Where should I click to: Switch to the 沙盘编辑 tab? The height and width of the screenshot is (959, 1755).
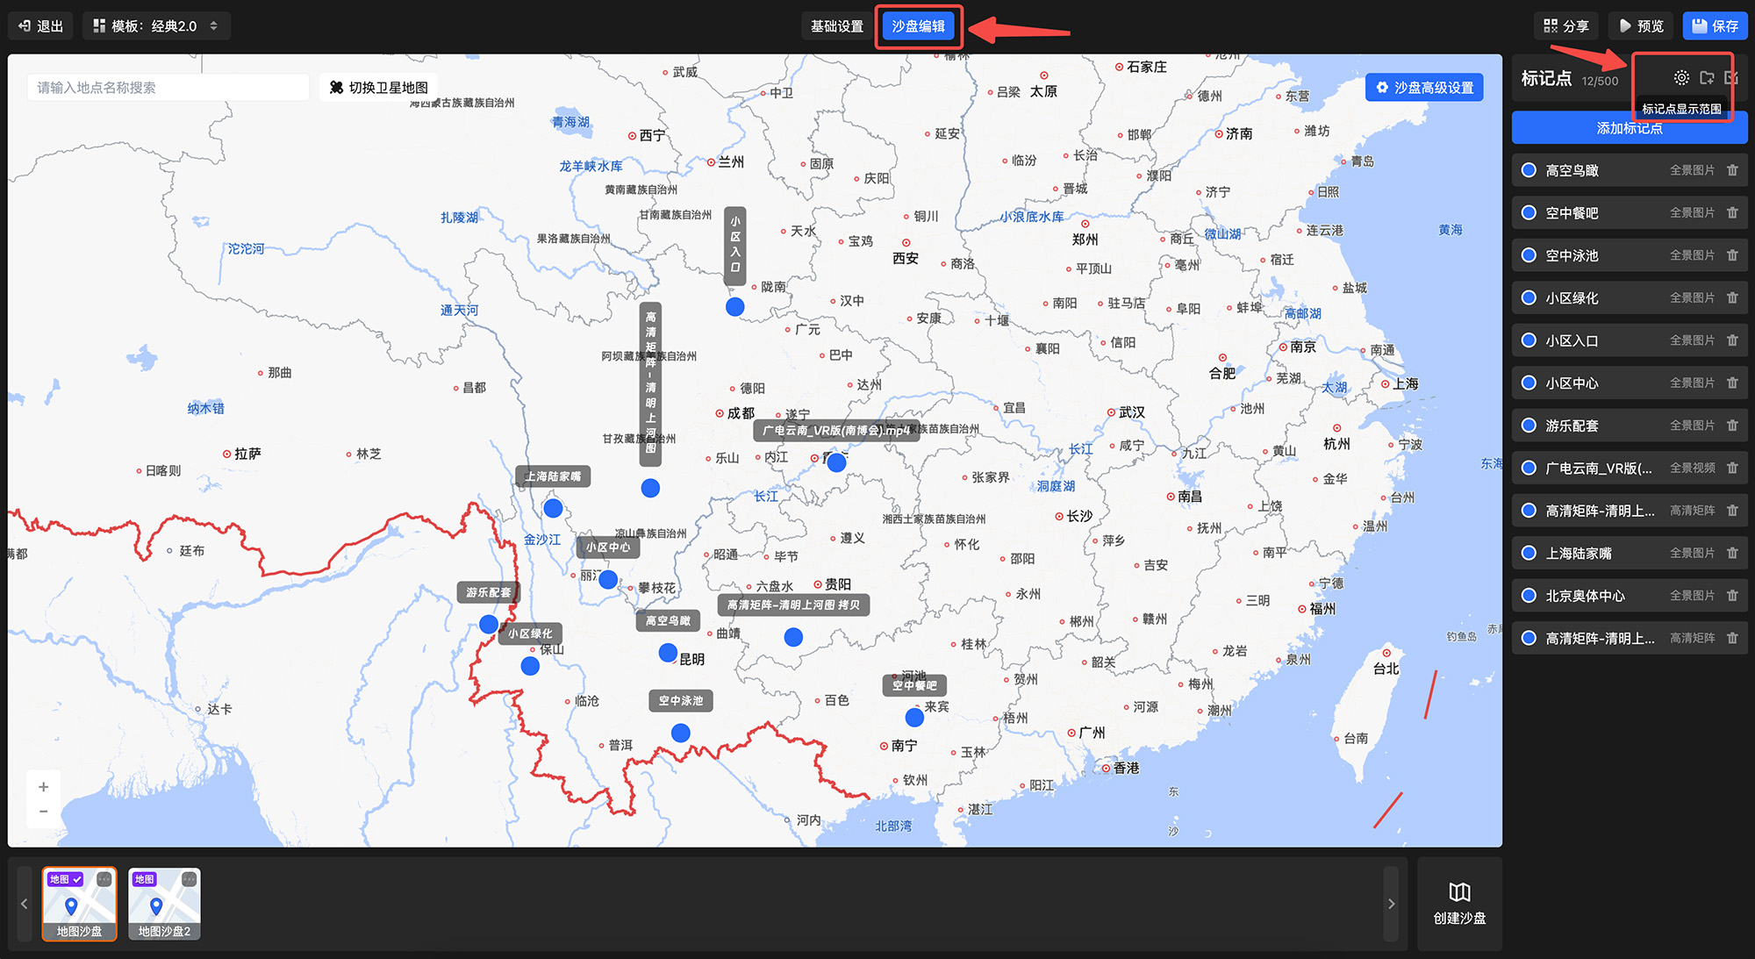[x=918, y=26]
